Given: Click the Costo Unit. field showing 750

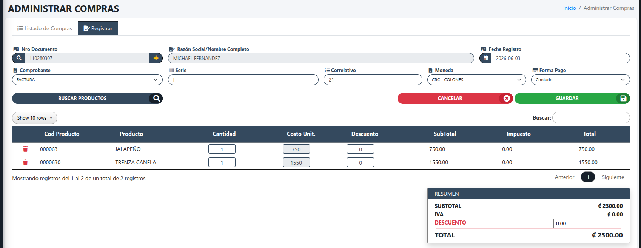Looking at the screenshot, I should tap(296, 149).
